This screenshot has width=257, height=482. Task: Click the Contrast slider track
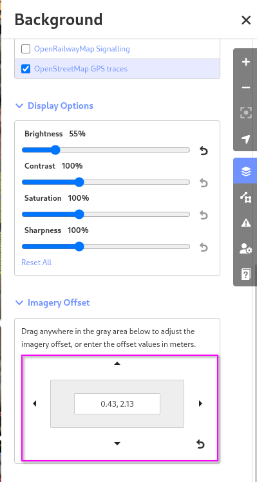coord(106,182)
